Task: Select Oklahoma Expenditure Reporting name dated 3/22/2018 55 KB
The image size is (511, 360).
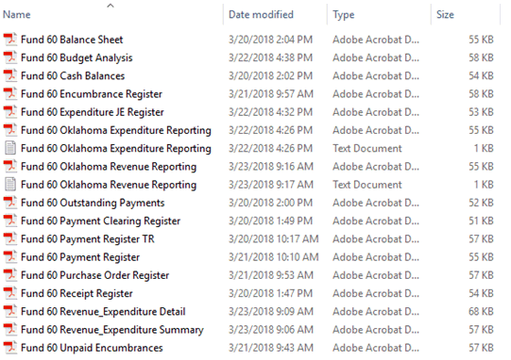Action: pos(116,130)
